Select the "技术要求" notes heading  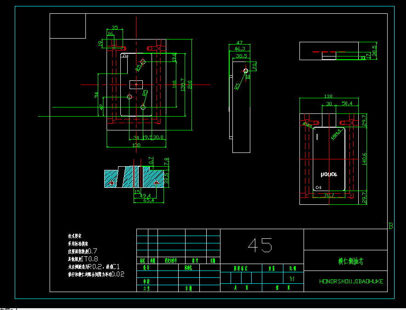74,236
